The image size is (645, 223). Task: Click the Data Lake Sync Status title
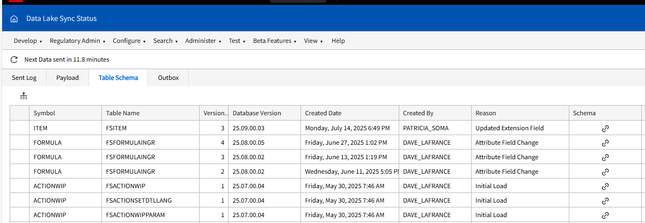coord(62,19)
